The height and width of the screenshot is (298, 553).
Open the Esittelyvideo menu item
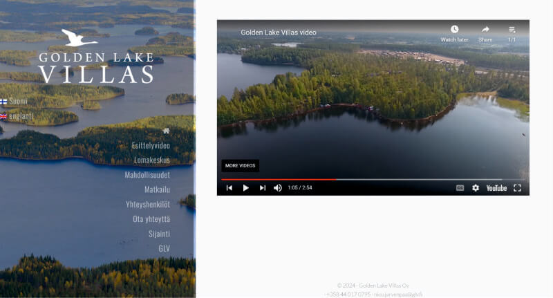151,145
